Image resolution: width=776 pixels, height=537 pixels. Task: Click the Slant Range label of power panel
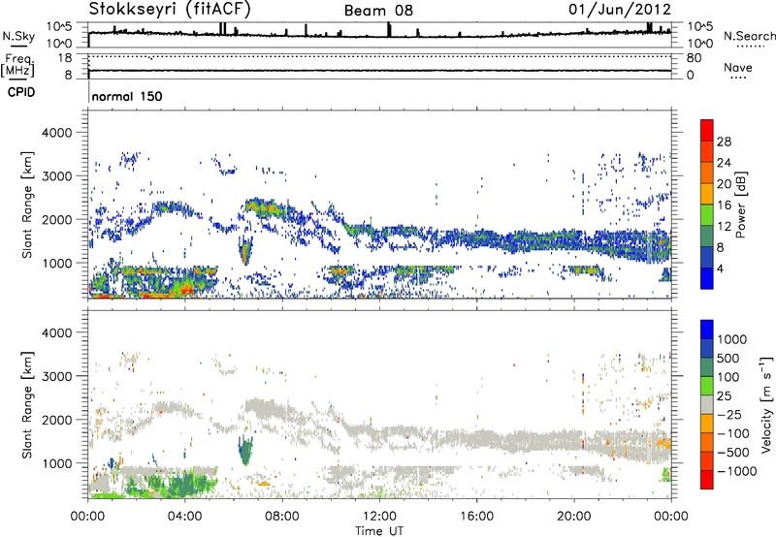(x=27, y=205)
